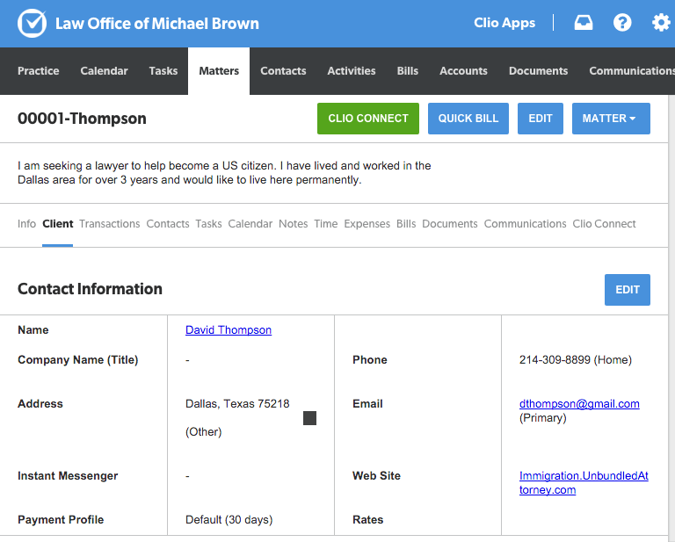
Task: Open the matter's Communications sub-tab
Action: point(526,224)
